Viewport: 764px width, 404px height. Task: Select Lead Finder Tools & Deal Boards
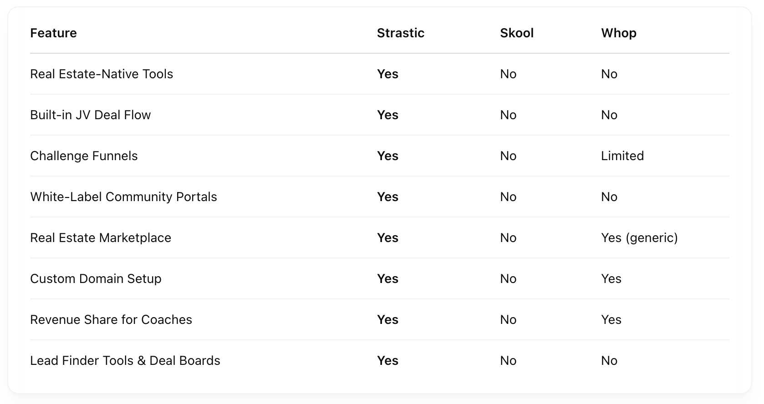125,361
